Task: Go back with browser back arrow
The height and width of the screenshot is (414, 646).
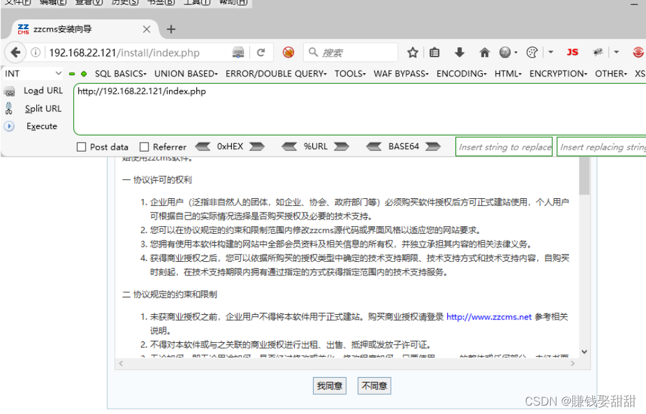Action: pyautogui.click(x=16, y=52)
